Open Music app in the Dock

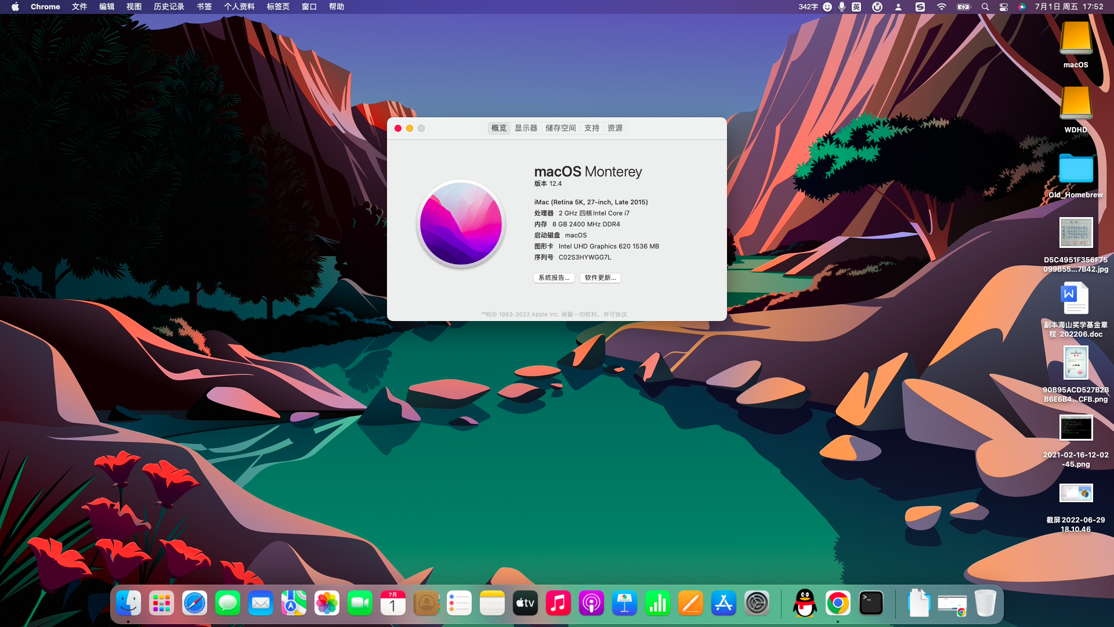[558, 603]
